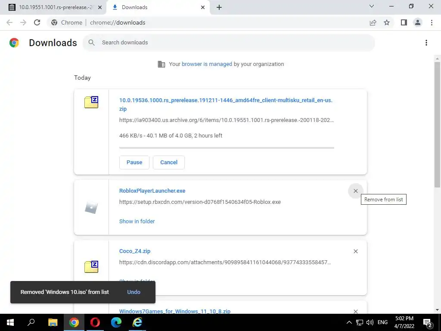Click the setup.rbxcdn.com Roblox source URL
The height and width of the screenshot is (331, 441).
200,202
